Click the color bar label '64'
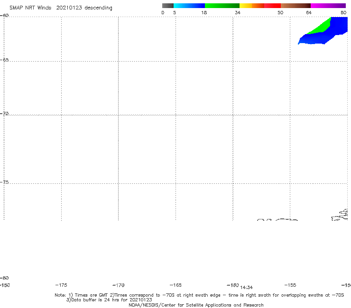This screenshot has height=308, width=351. [x=309, y=12]
